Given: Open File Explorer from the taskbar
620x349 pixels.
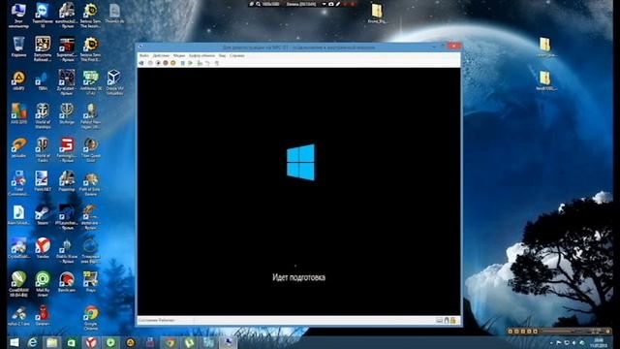Looking at the screenshot, I should pyautogui.click(x=51, y=342).
